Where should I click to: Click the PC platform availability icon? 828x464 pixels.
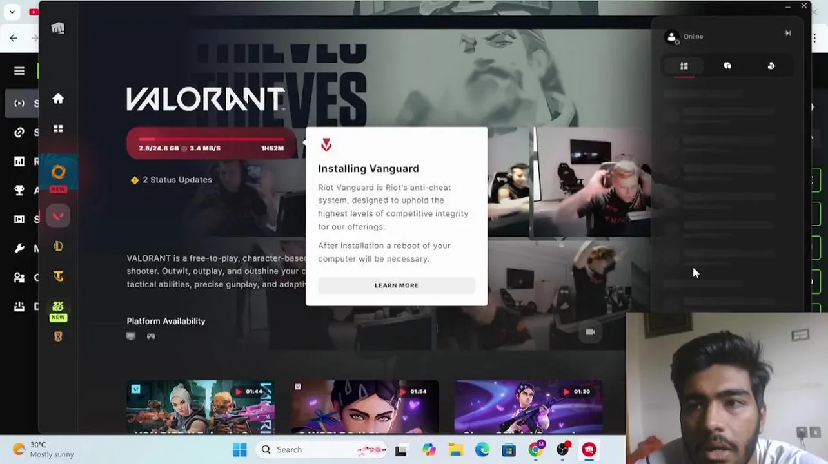click(131, 336)
